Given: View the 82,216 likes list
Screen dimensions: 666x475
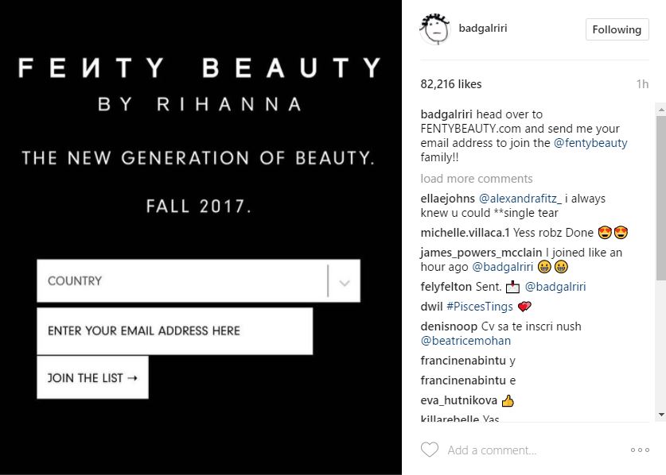Looking at the screenshot, I should point(450,84).
